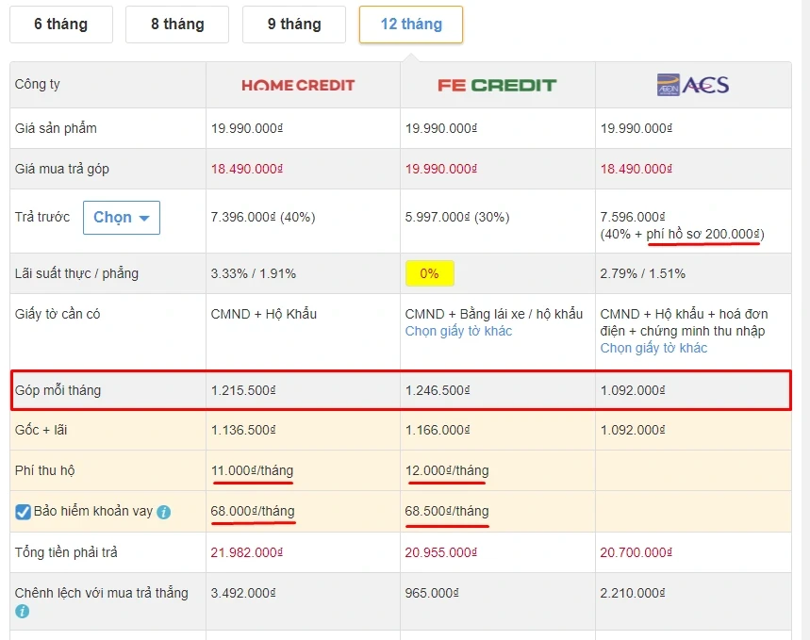Switch to the 9 tháng tab

(294, 25)
